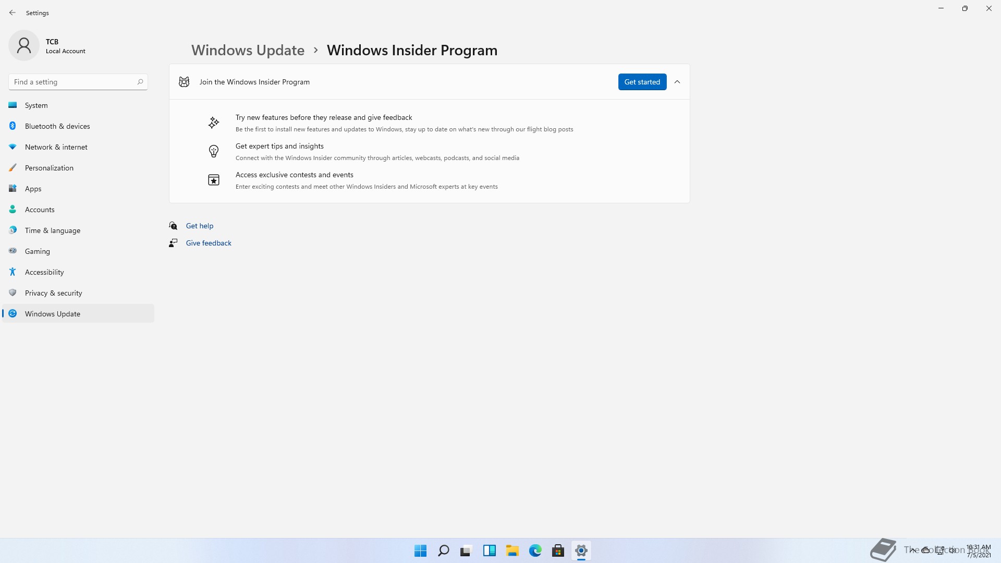Click 'Get expert tips and insights' text
The height and width of the screenshot is (563, 1001).
279,146
